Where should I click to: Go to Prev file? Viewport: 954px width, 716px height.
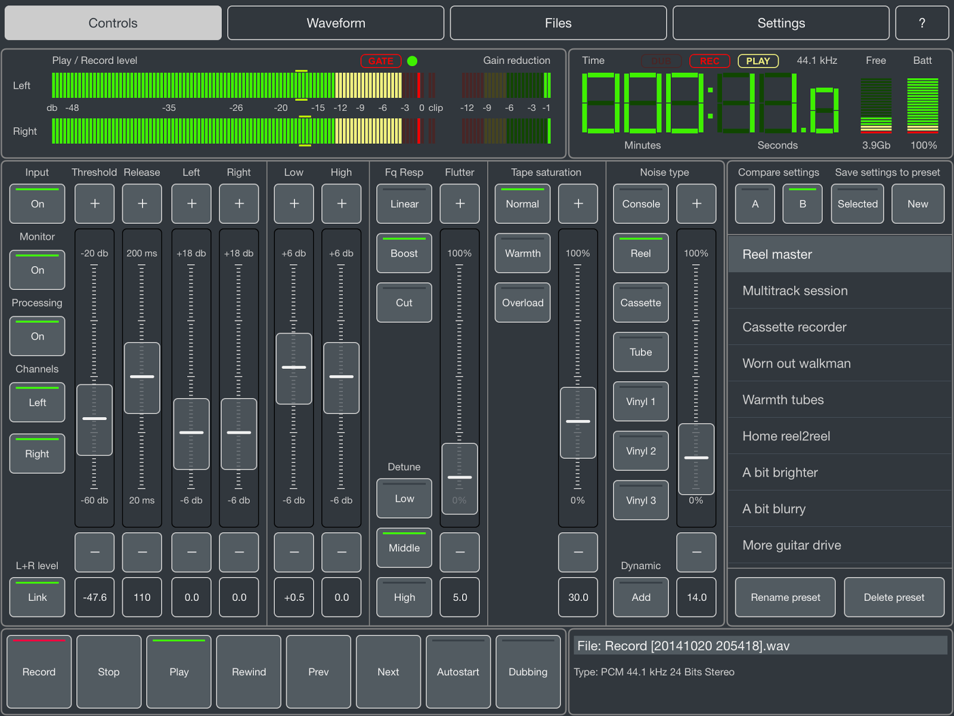point(318,671)
